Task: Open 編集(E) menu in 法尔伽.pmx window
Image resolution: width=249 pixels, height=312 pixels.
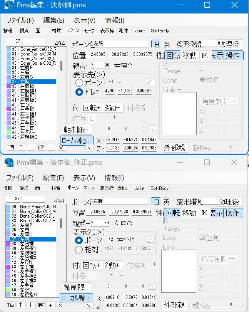Action: coord(54,20)
